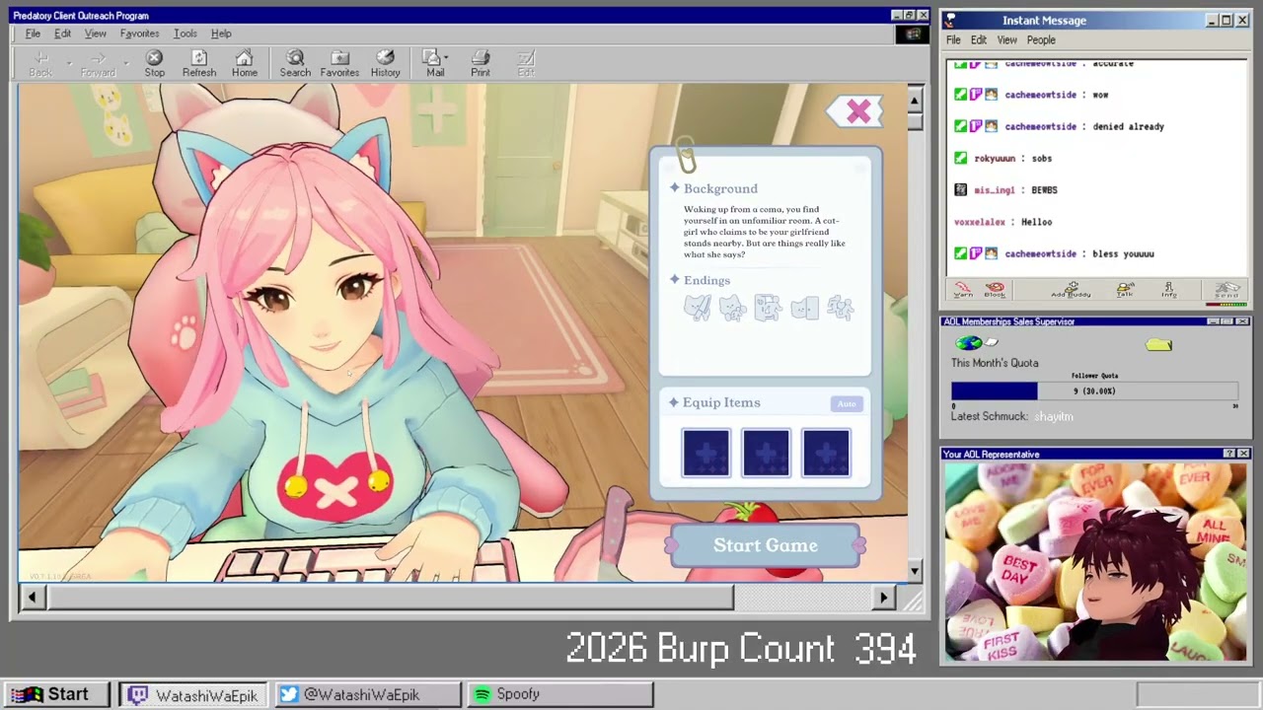This screenshot has height=710, width=1263.
Task: Click the browser logo icon top right
Action: 913,35
